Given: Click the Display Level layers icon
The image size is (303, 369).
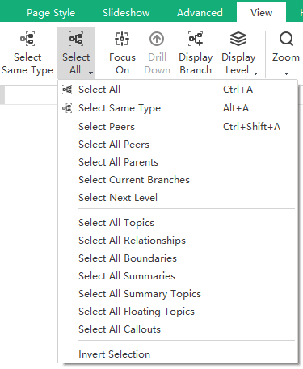Looking at the screenshot, I should tap(238, 39).
